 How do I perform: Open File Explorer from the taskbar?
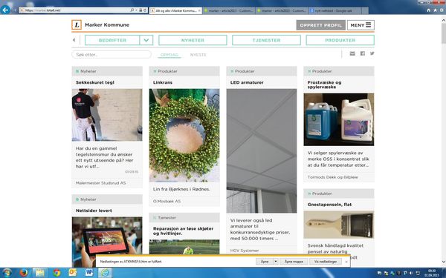click(40, 273)
